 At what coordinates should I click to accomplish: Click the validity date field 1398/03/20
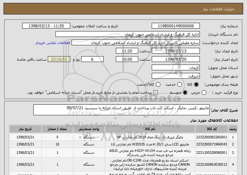click(176, 59)
